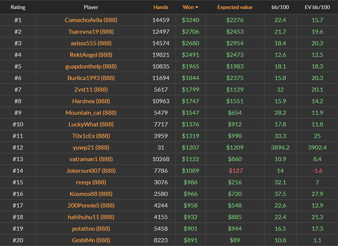The image size is (338, 246).
Task: Sort by Expected value header
Action: point(235,8)
